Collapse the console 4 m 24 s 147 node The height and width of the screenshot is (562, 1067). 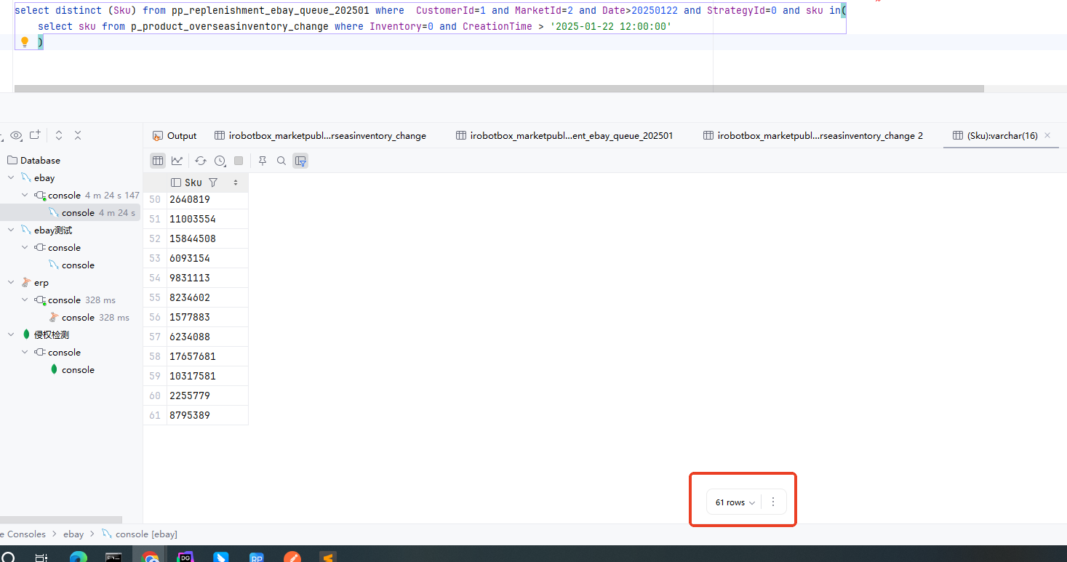(x=25, y=195)
